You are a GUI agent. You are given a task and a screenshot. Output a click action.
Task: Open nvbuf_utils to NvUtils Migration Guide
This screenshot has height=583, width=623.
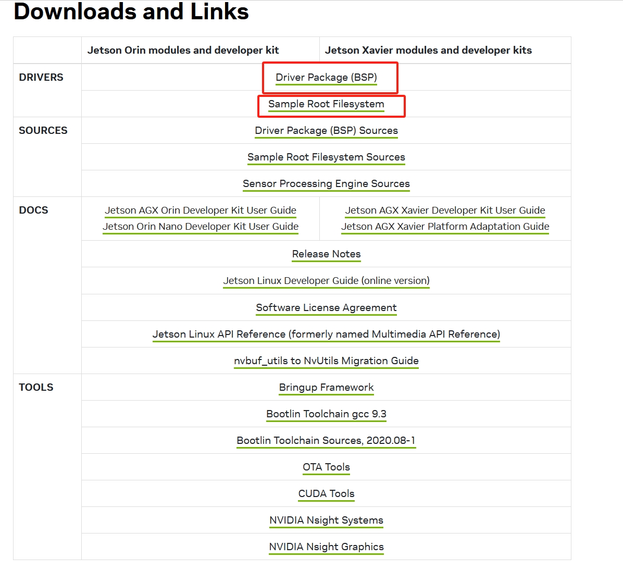tap(326, 361)
